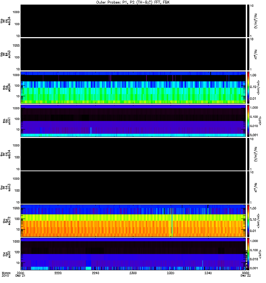
Task: Click the '0.10' tick on thc fbk edc12 color bar
Action: (253, 220)
